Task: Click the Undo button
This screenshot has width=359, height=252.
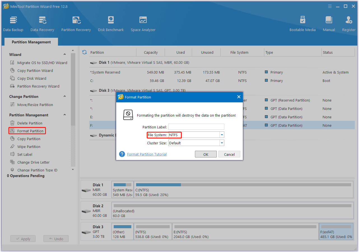Action: pos(56,239)
